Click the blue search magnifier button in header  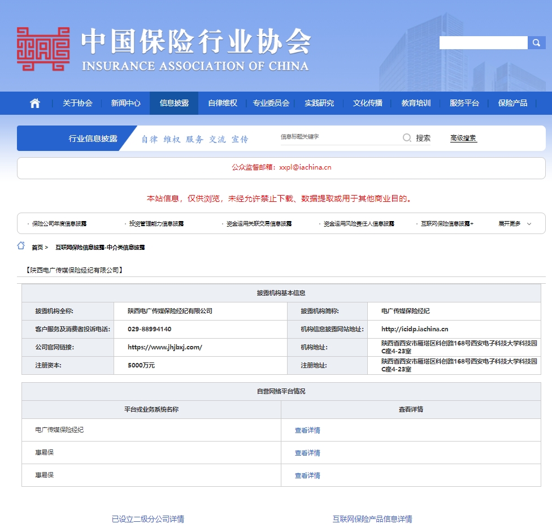[536, 42]
